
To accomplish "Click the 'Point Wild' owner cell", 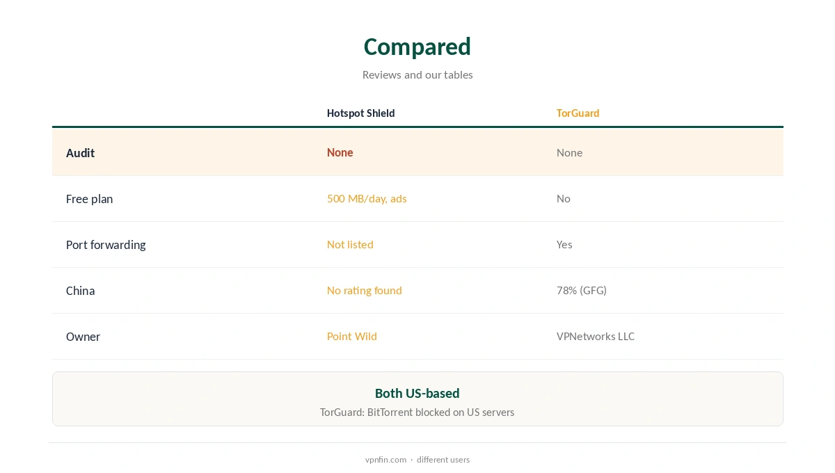I will [351, 336].
